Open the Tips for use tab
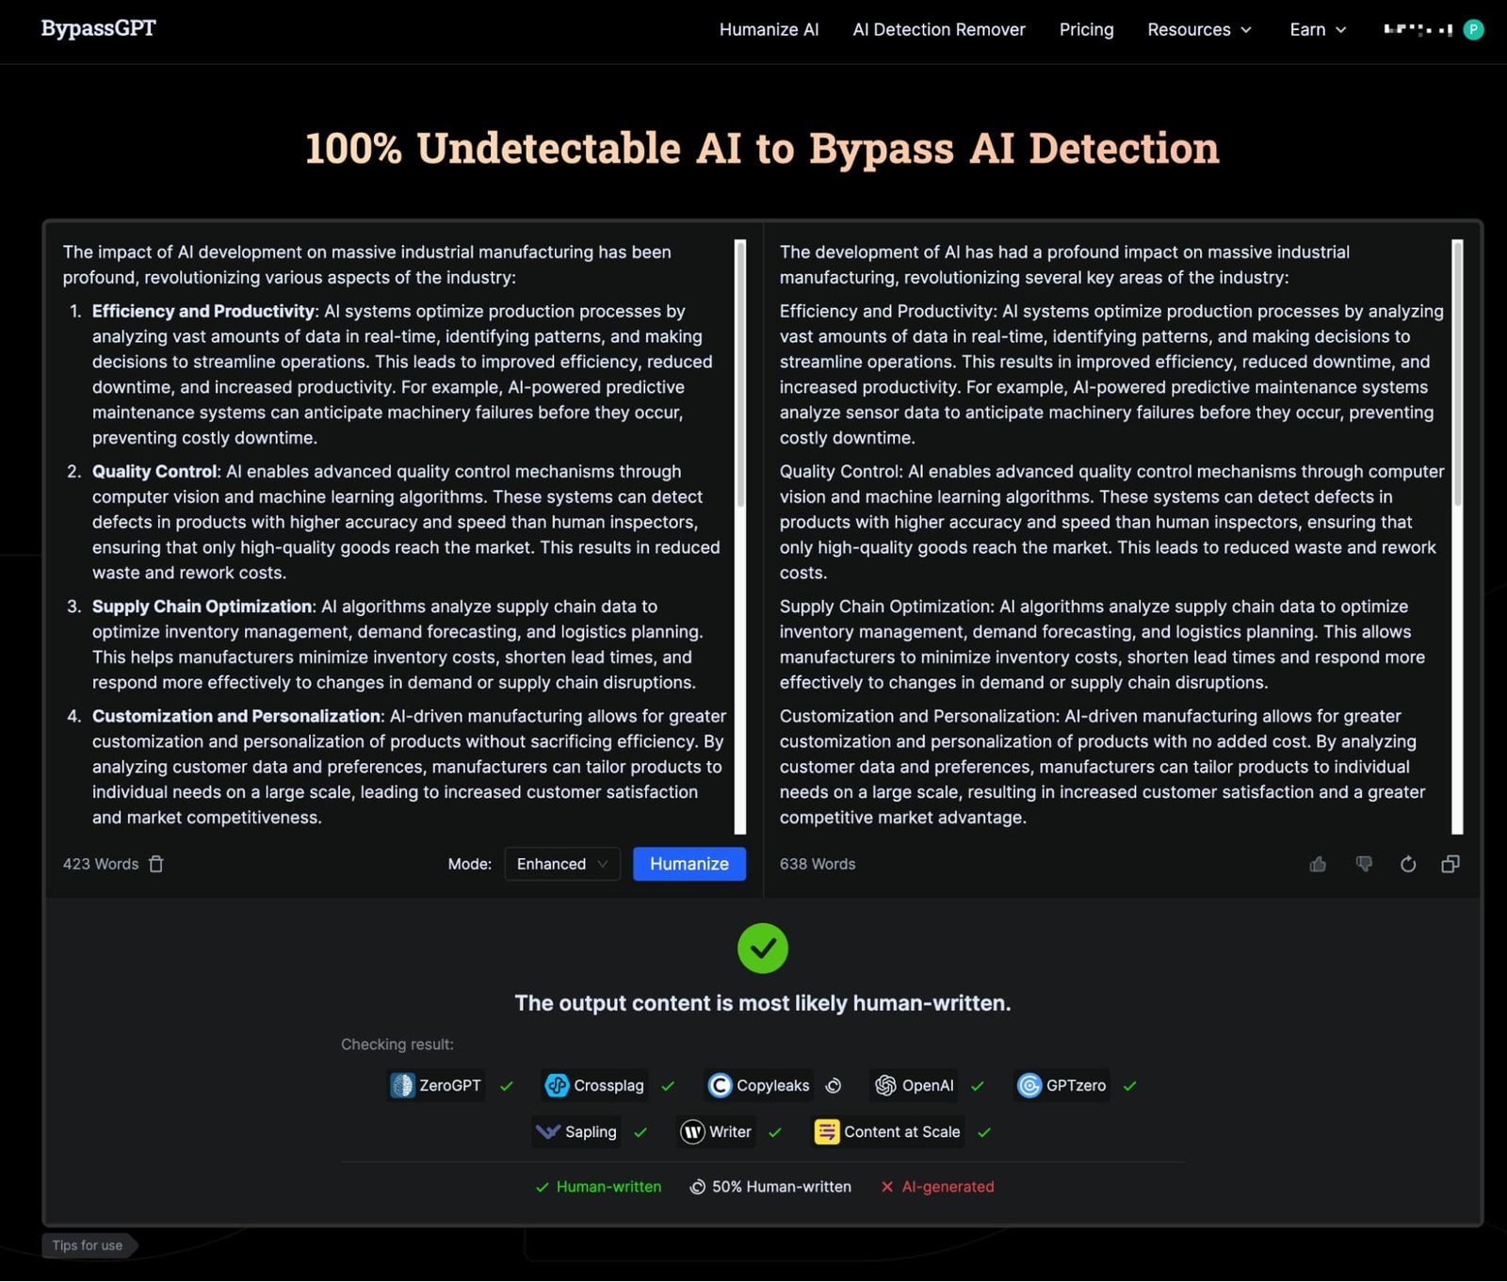The height and width of the screenshot is (1282, 1507). click(x=88, y=1245)
